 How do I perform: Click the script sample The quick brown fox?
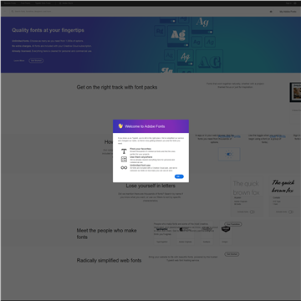coord(283,186)
